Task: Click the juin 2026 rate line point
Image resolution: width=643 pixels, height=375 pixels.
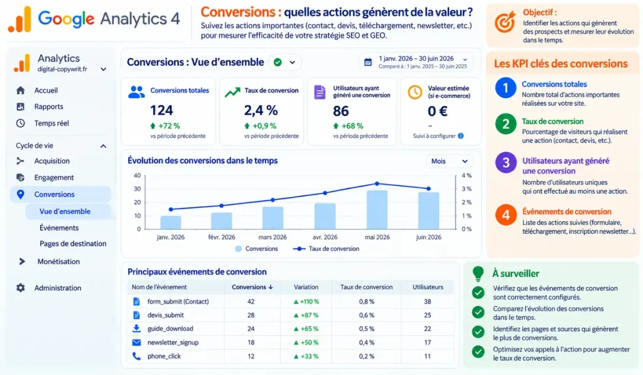Action: pyautogui.click(x=428, y=188)
